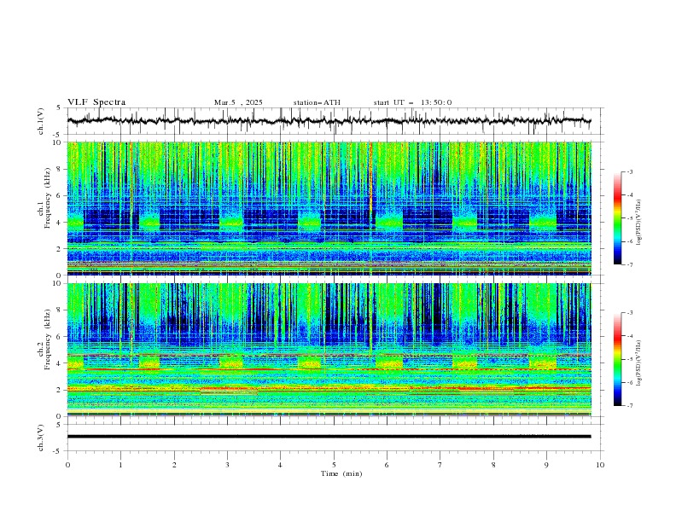
Task: Click the "VLF Spectra" plot title
Action: tap(96, 102)
